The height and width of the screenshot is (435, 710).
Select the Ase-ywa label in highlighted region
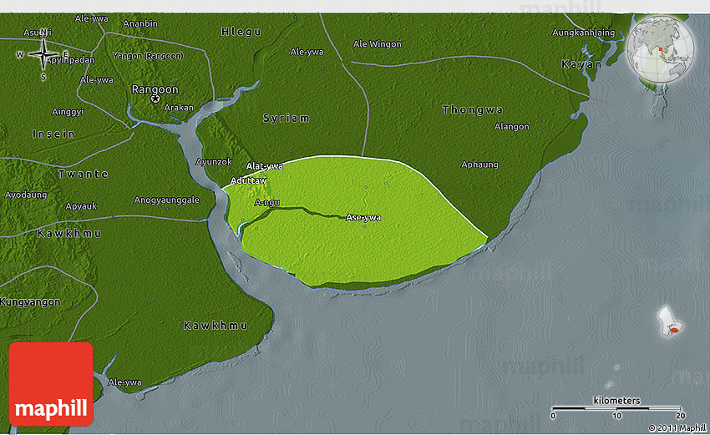363,218
